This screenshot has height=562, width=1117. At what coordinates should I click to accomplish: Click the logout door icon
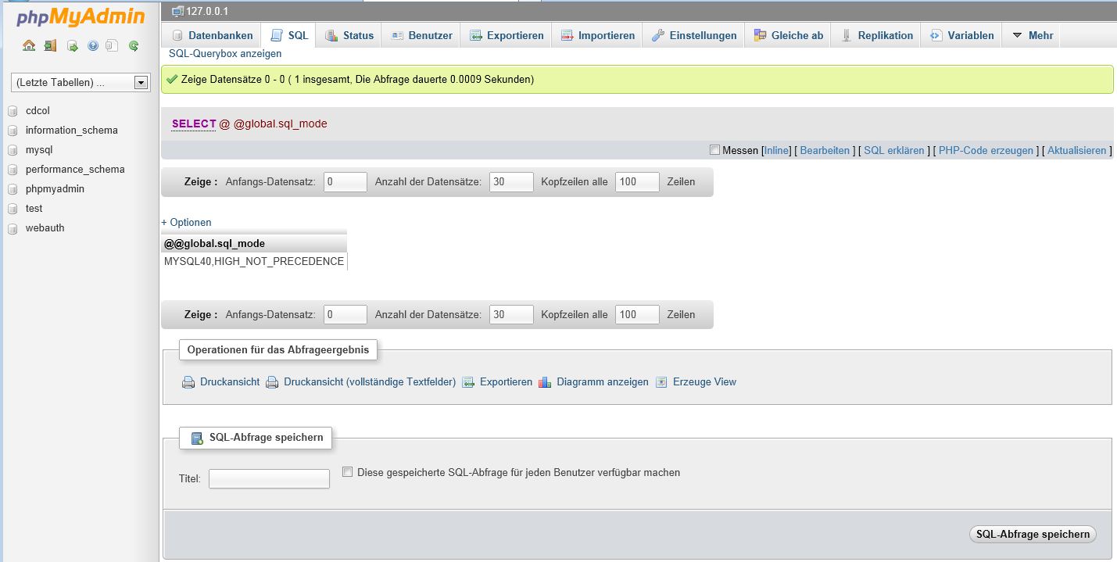point(50,46)
